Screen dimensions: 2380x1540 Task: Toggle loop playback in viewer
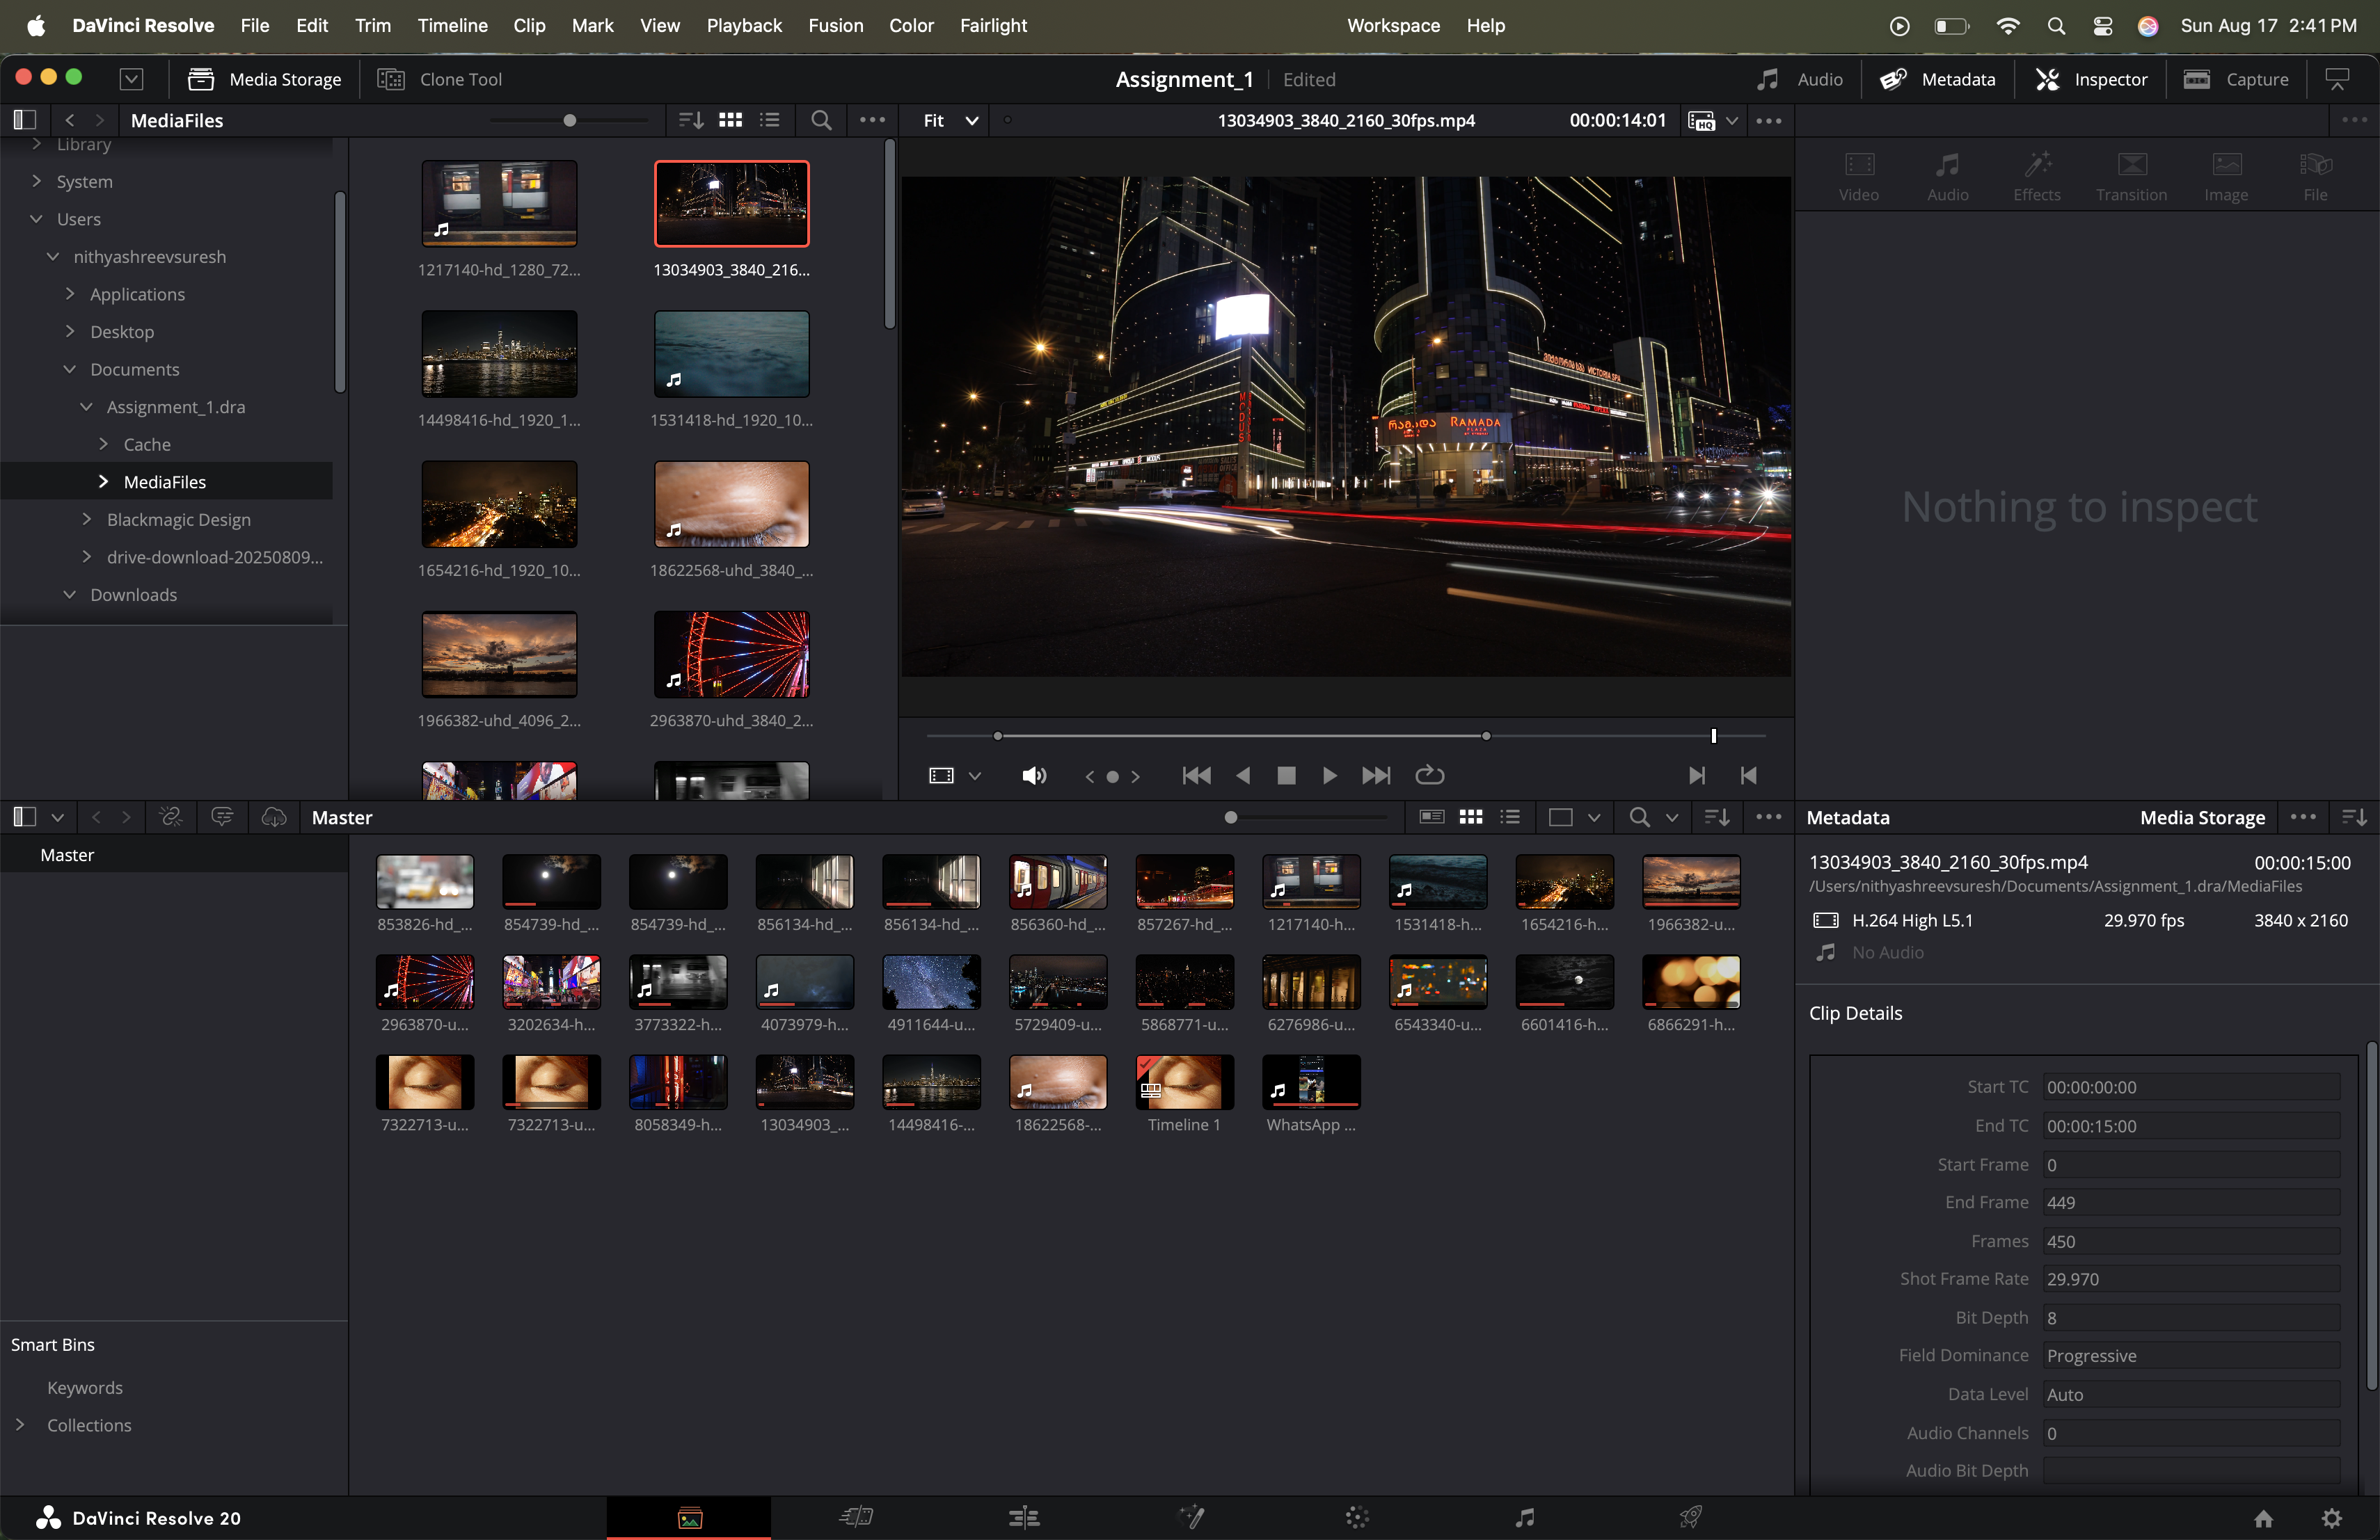click(1429, 774)
